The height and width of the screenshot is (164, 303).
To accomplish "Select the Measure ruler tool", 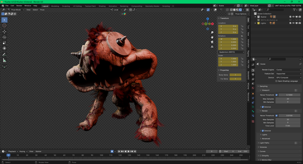I will [5, 60].
